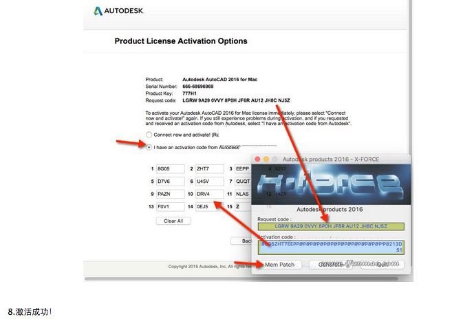Click activation field 13 containing F0V1
Screen dimensions: 452x321
171,207
